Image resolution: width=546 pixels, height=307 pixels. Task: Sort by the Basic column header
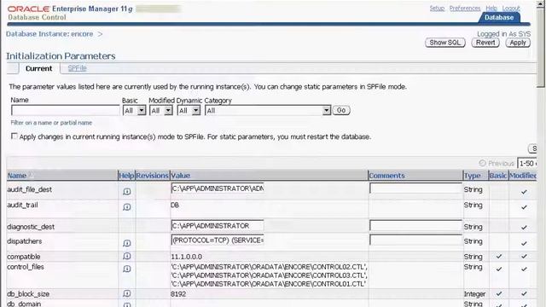point(498,176)
